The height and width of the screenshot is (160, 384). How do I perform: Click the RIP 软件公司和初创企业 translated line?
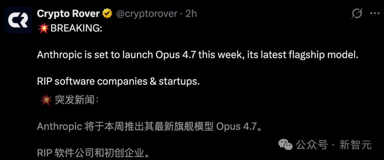pos(93,153)
